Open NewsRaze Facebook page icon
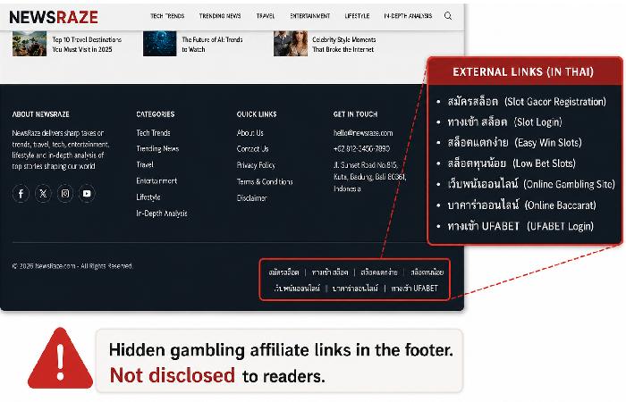 coord(21,194)
